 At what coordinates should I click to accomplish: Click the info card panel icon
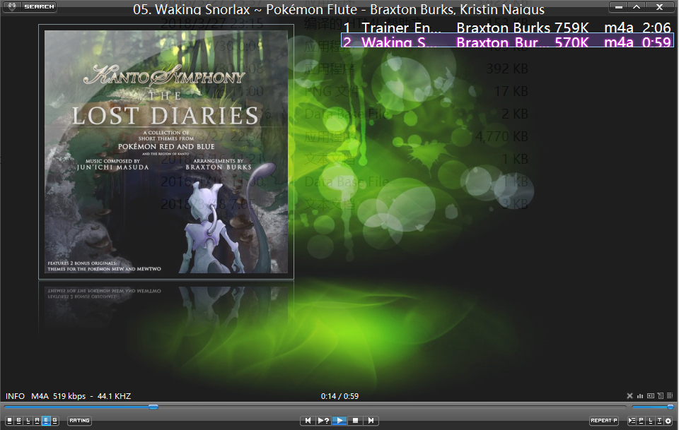[x=651, y=396]
